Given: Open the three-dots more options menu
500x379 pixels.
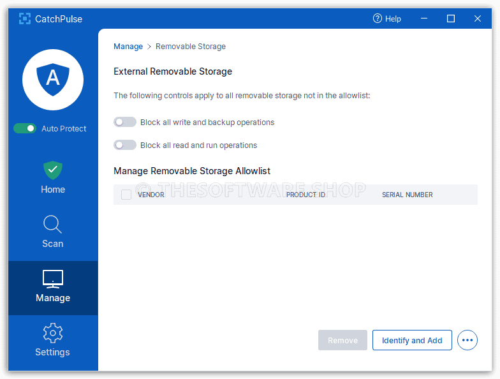Looking at the screenshot, I should click(467, 340).
